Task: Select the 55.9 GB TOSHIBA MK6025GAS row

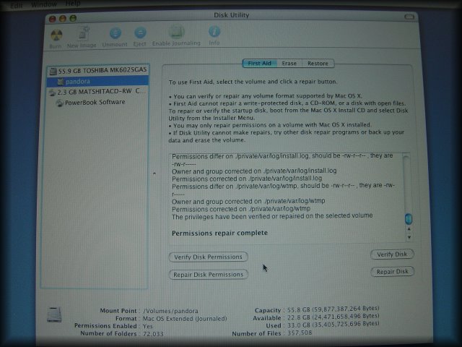Action: [x=97, y=71]
